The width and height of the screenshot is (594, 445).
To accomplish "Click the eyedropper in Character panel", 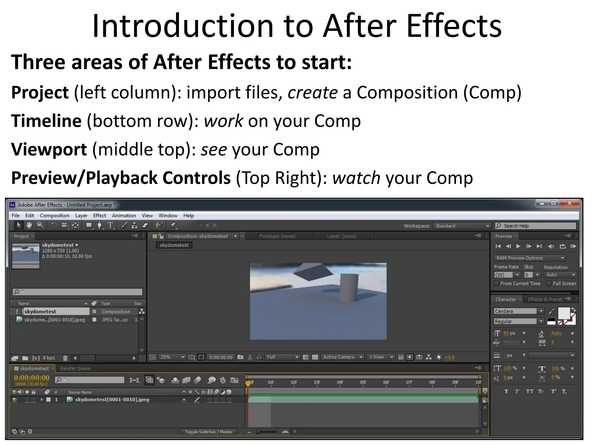I will point(551,311).
